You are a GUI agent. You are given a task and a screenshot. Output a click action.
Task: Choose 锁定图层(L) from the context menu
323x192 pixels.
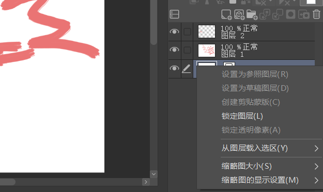click(242, 116)
